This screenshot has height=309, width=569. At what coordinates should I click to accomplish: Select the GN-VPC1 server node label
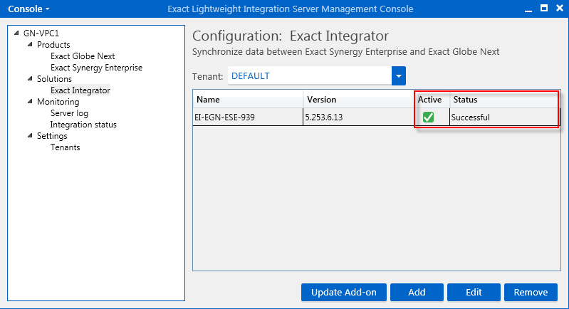pyautogui.click(x=41, y=33)
